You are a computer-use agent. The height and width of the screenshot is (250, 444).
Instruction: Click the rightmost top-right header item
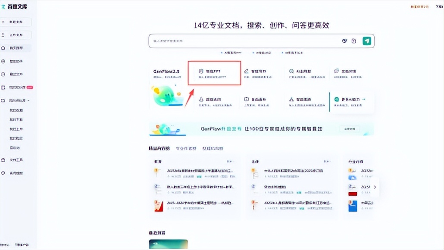pos(439,6)
